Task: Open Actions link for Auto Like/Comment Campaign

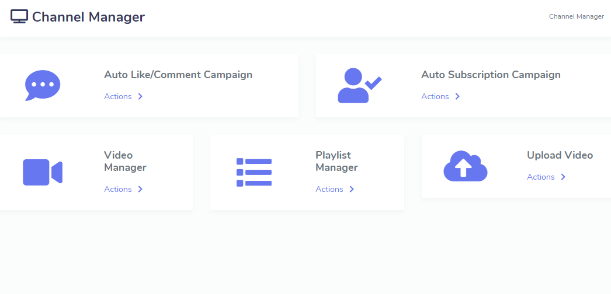Action: pos(117,96)
